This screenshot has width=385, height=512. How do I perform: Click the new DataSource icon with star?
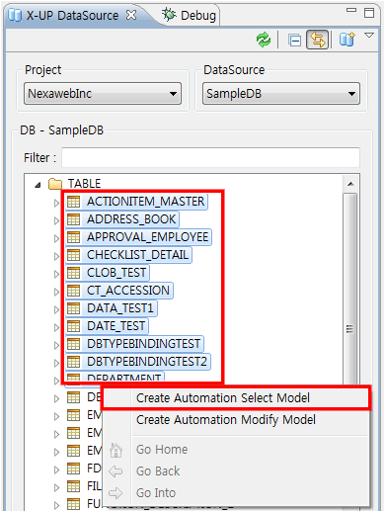coord(347,40)
